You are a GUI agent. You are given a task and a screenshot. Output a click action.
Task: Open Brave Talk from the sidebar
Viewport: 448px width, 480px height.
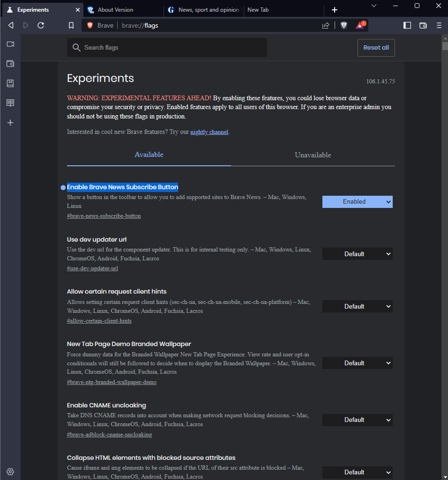pos(10,44)
